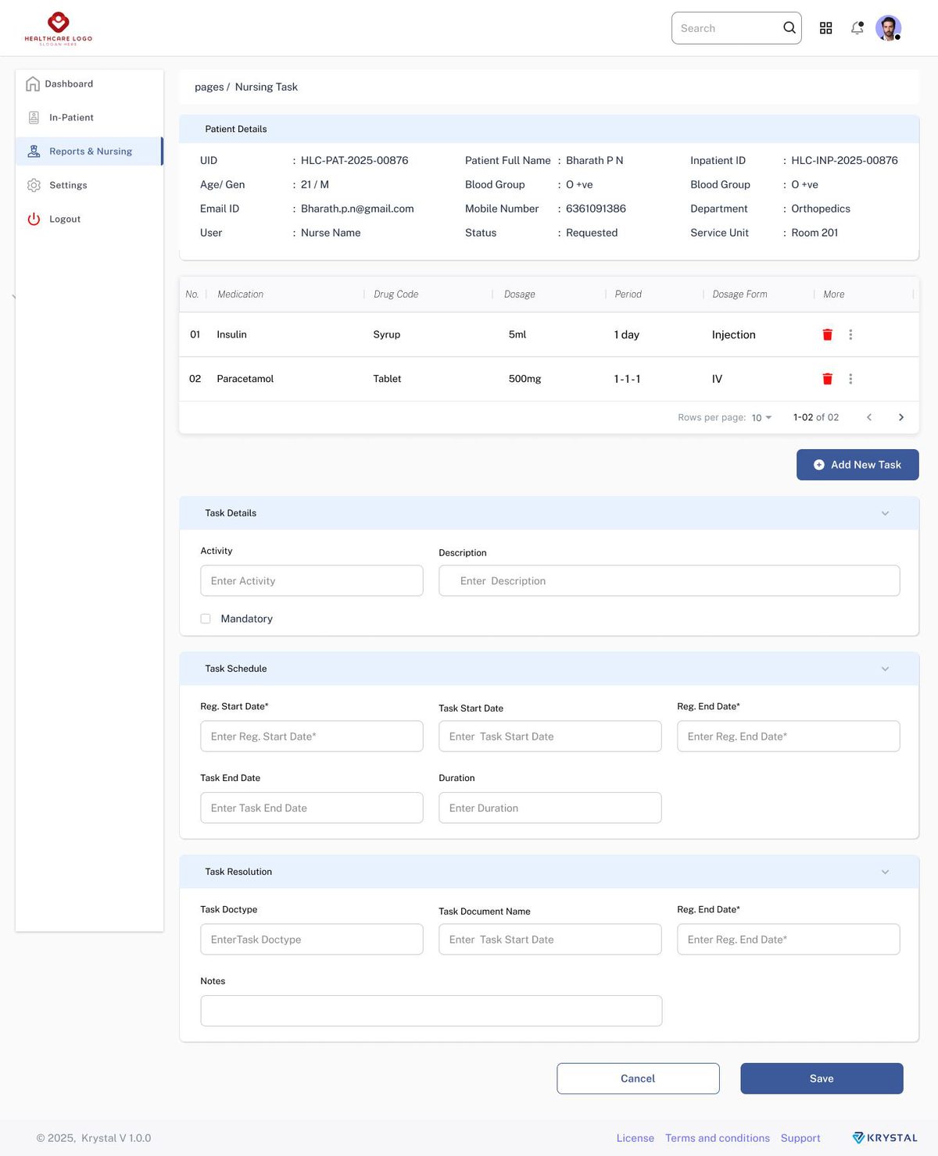Open the License footer link
Screen dimensions: 938x1156
(635, 1138)
